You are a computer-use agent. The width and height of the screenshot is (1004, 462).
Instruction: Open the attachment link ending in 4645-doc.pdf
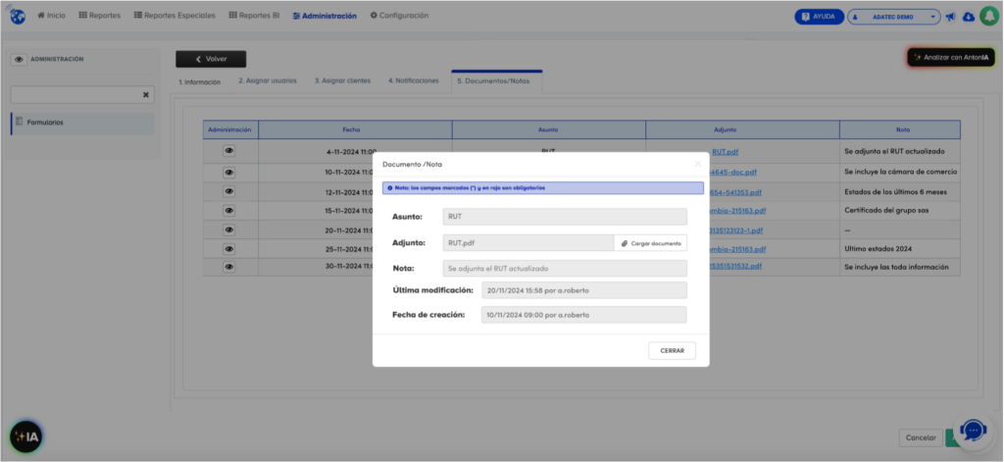[733, 173]
